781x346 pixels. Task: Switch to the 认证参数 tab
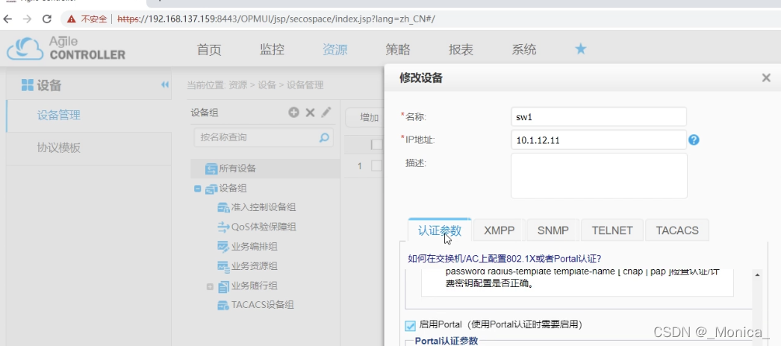[x=440, y=230]
